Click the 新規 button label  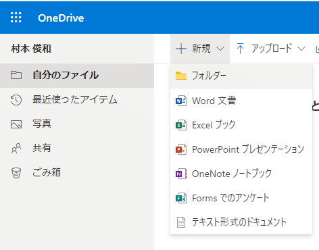coord(201,49)
